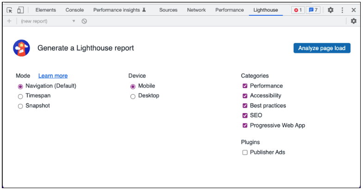Click the red error count badge
363x190 pixels.
pos(298,10)
